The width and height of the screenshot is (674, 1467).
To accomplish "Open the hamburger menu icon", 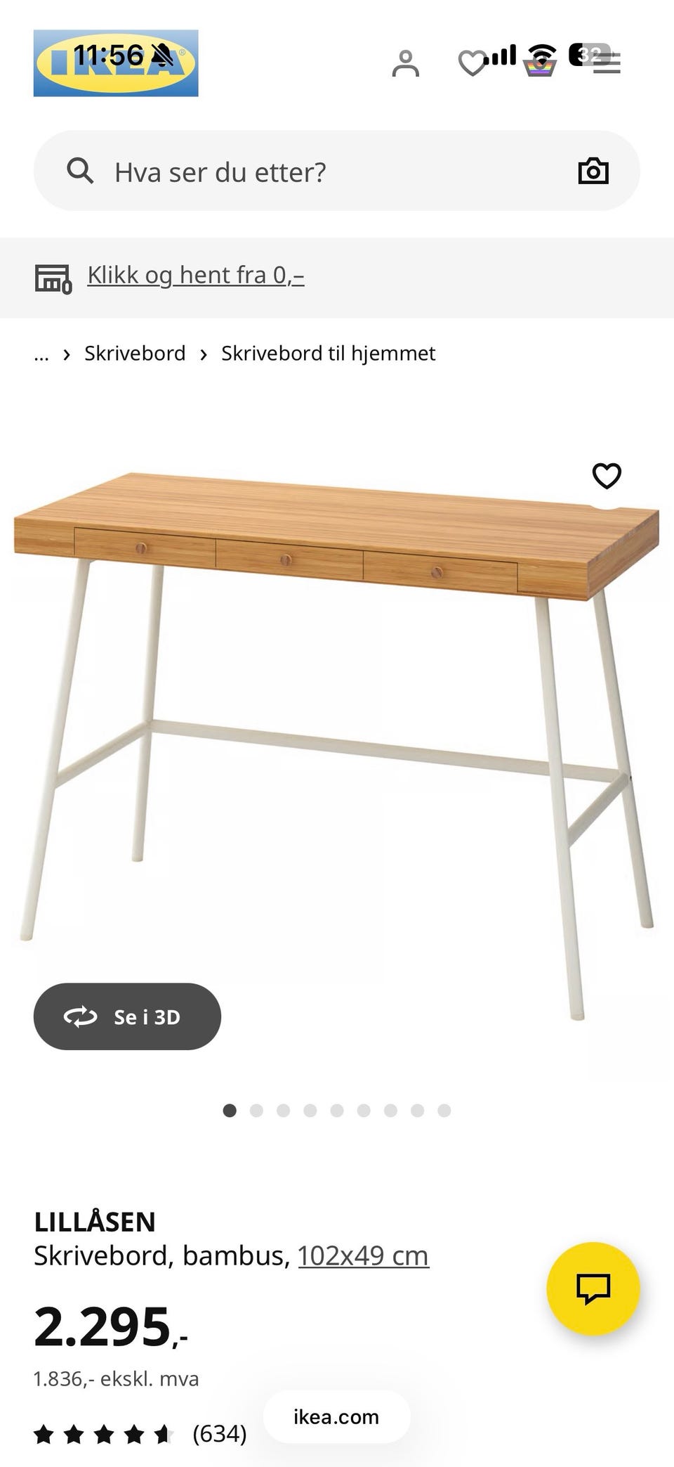I will coord(607,64).
